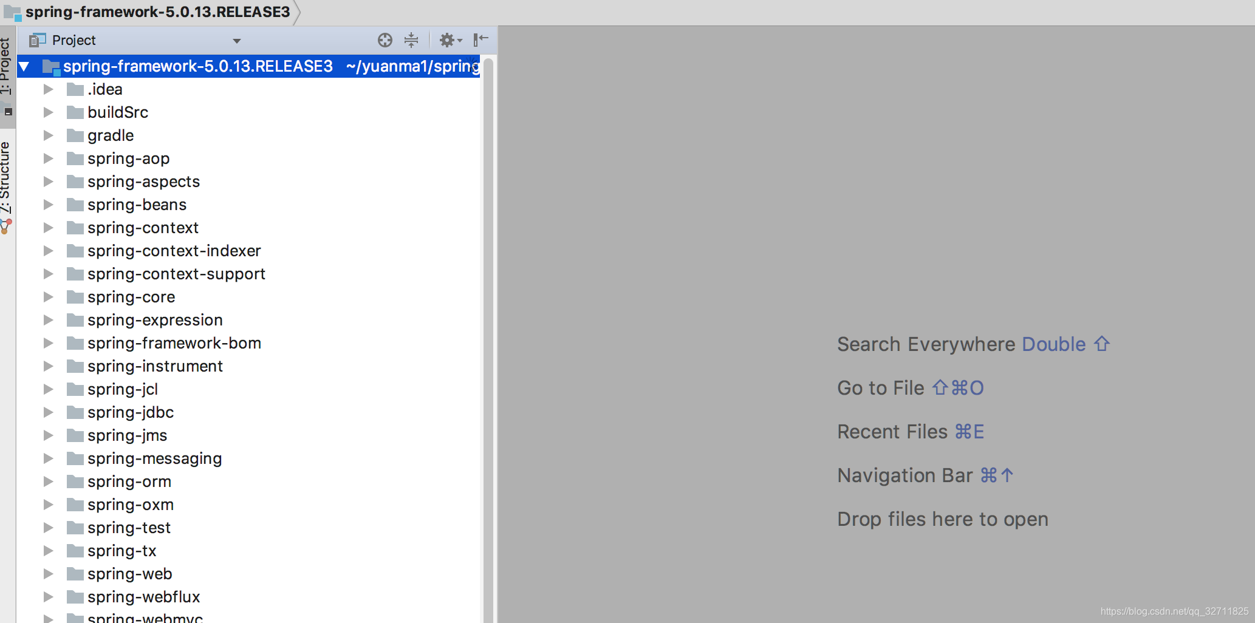Click the spring-orm folder icon
The image size is (1255, 623).
point(75,482)
